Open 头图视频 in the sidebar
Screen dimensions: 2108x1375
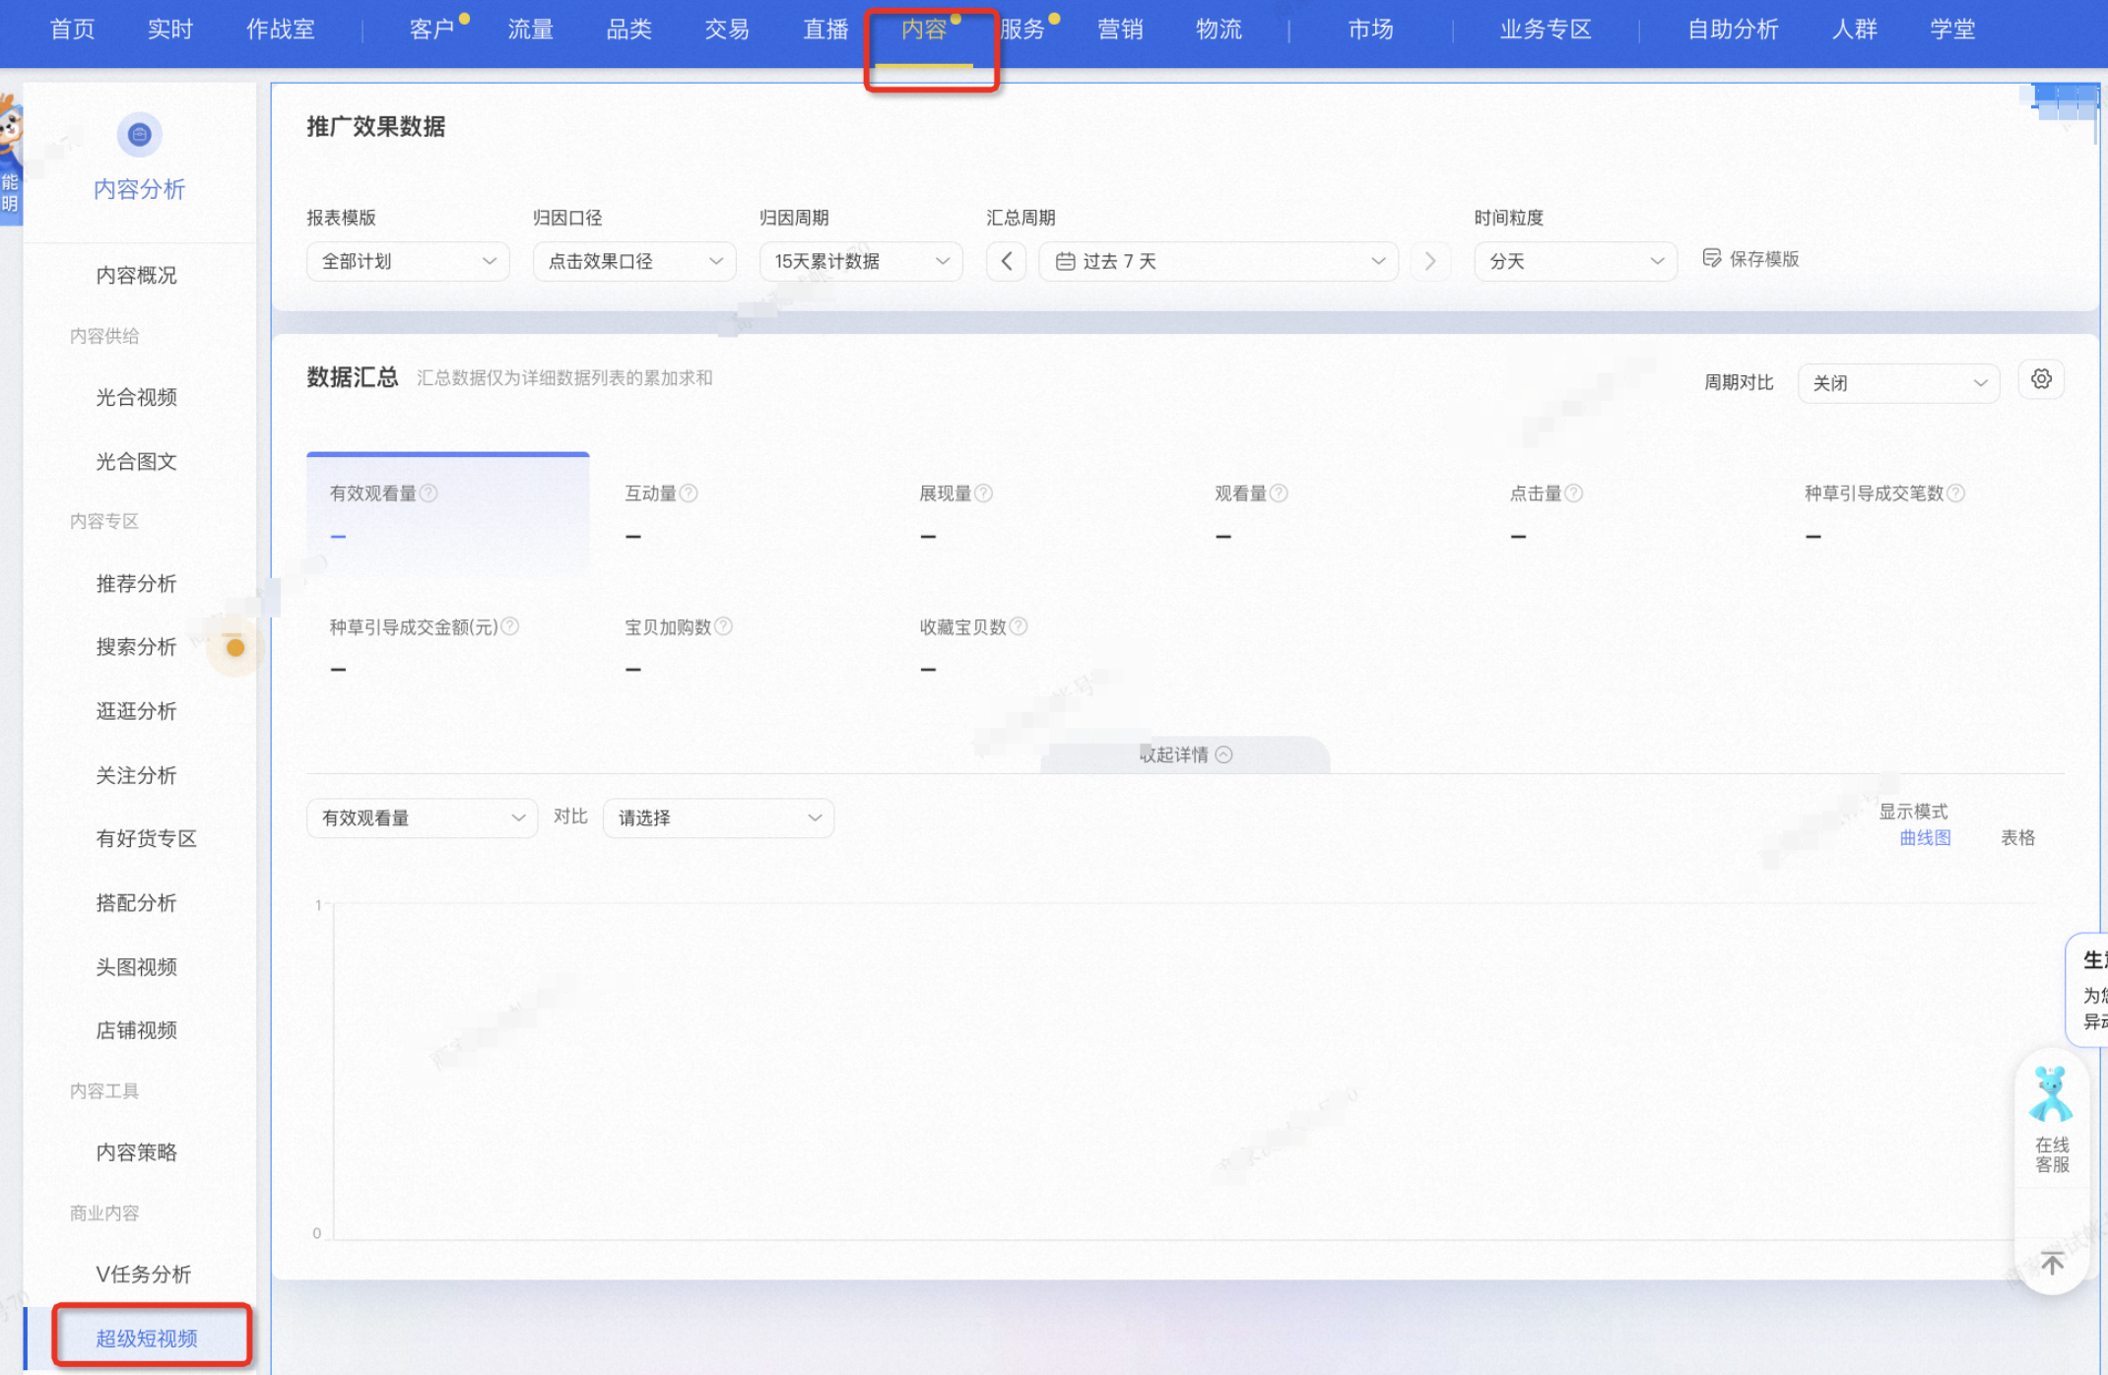click(137, 966)
